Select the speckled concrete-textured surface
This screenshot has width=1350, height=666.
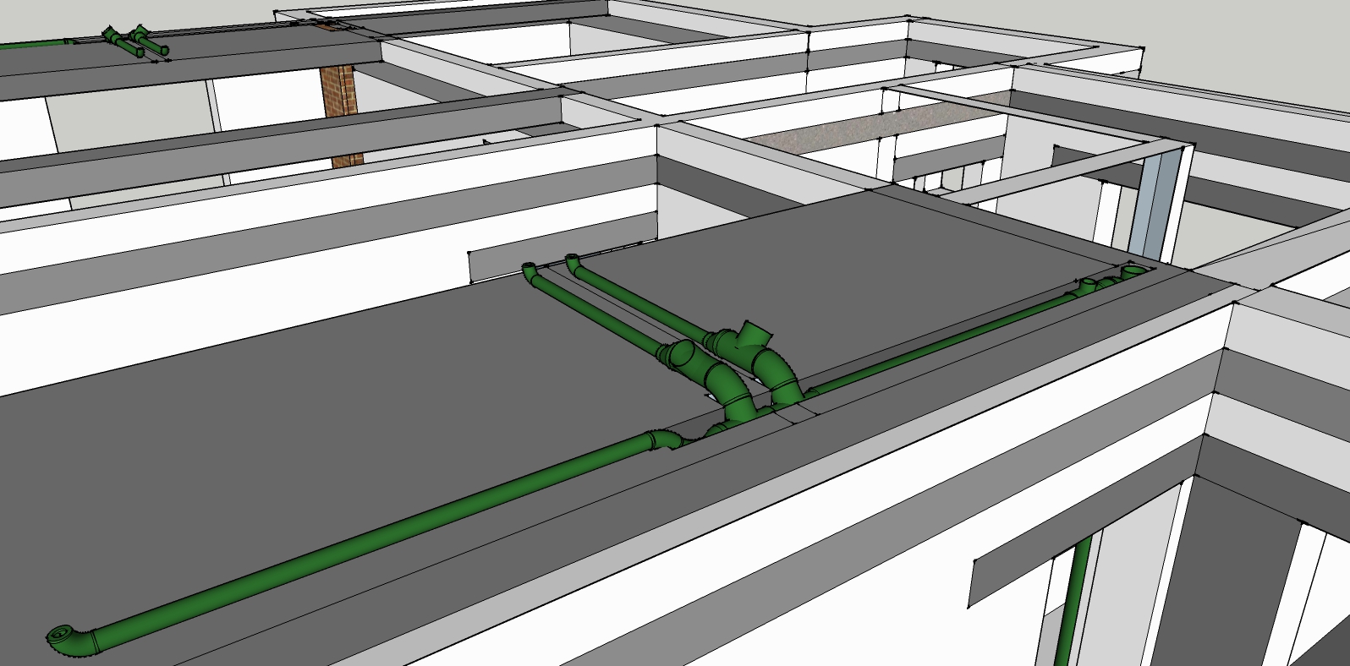pos(875,124)
